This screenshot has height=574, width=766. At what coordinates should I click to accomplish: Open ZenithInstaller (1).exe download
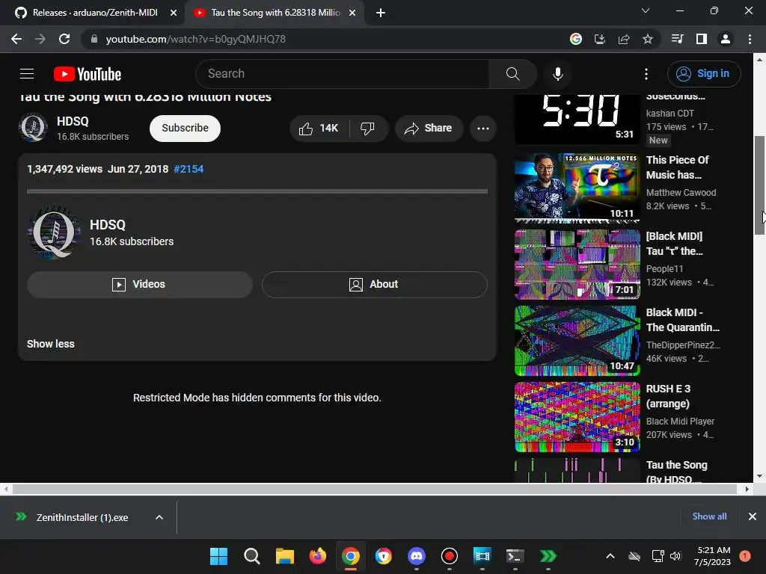[82, 517]
